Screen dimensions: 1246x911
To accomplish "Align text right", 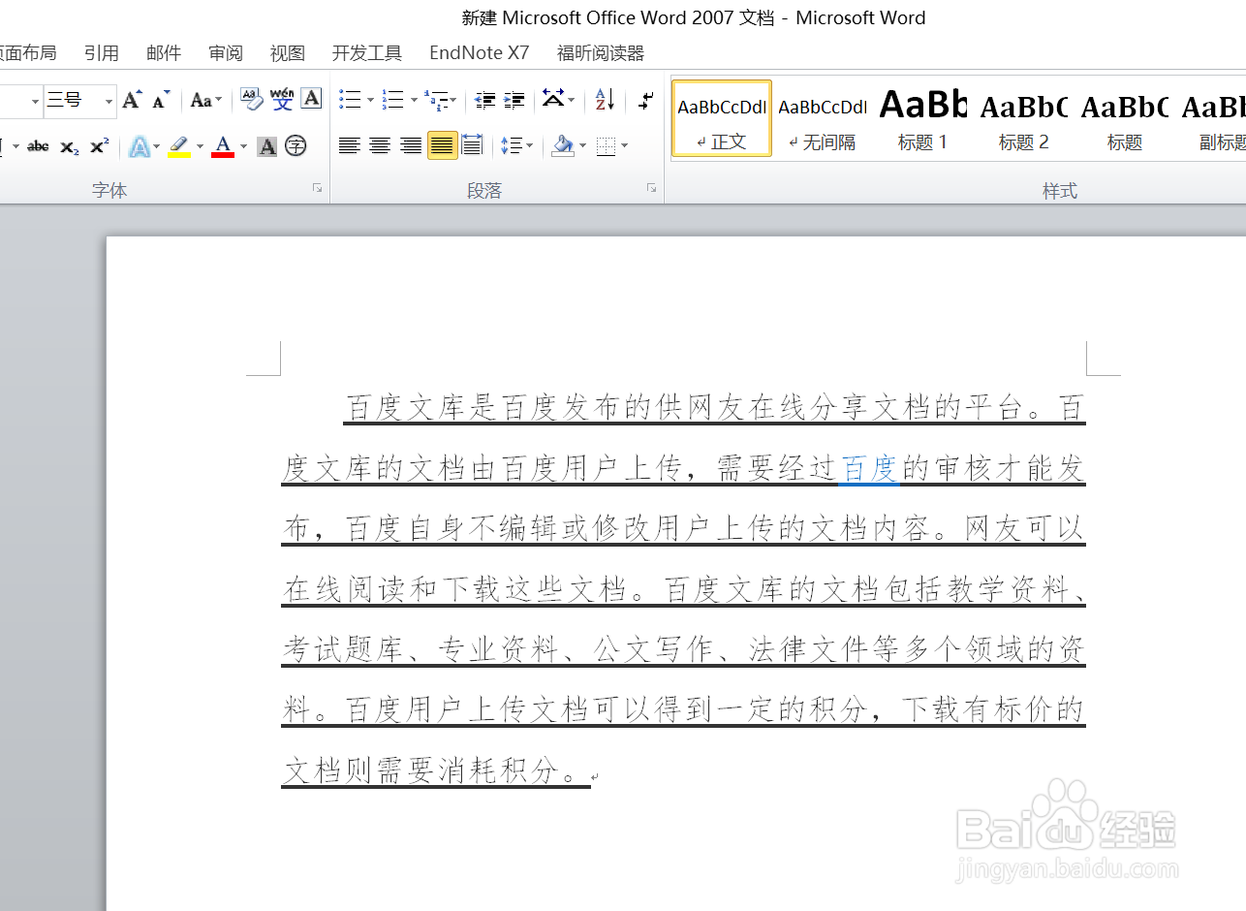I will 411,146.
